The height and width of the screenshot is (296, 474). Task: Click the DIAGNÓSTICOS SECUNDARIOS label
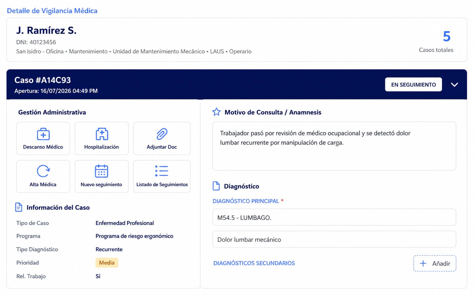pyautogui.click(x=254, y=263)
